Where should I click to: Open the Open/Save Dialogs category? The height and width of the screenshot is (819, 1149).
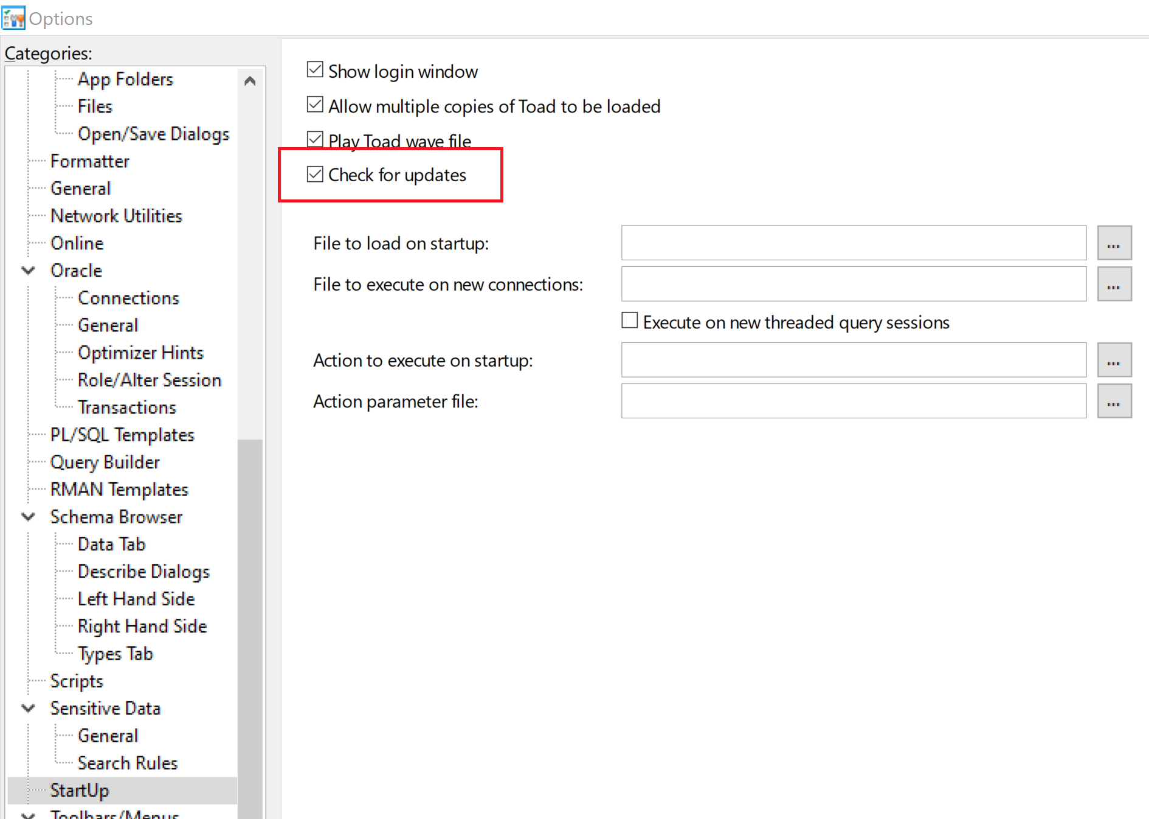[x=153, y=134]
